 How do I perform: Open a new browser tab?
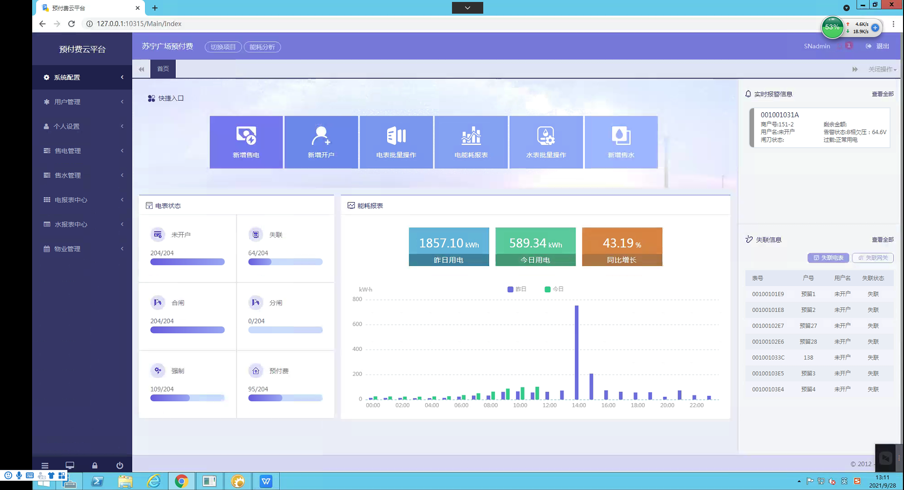click(x=155, y=8)
